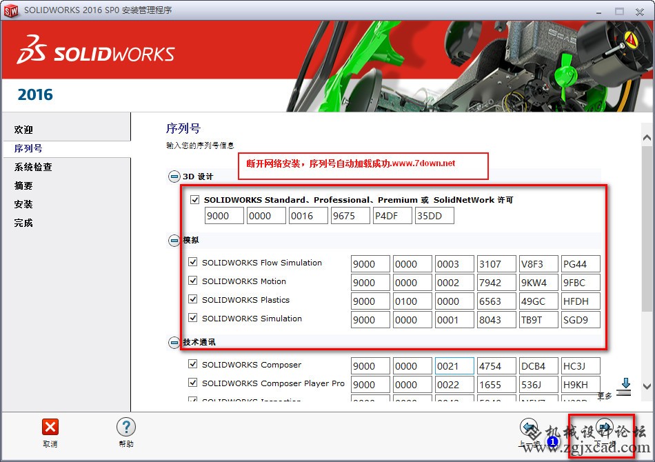Click the Standard serial field containing 9675
Viewport: 655px width, 462px height.
click(x=350, y=216)
